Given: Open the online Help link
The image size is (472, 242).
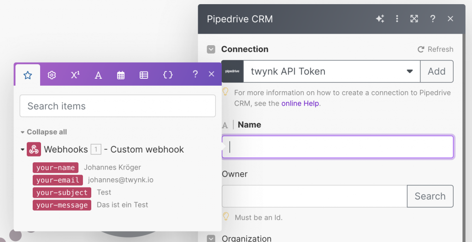Looking at the screenshot, I should pyautogui.click(x=300, y=103).
